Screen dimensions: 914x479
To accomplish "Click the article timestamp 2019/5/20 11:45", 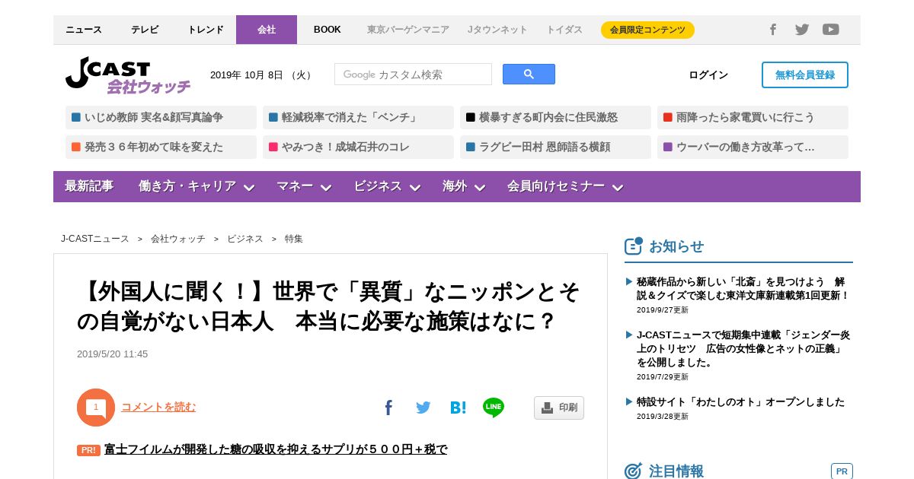I will 113,354.
